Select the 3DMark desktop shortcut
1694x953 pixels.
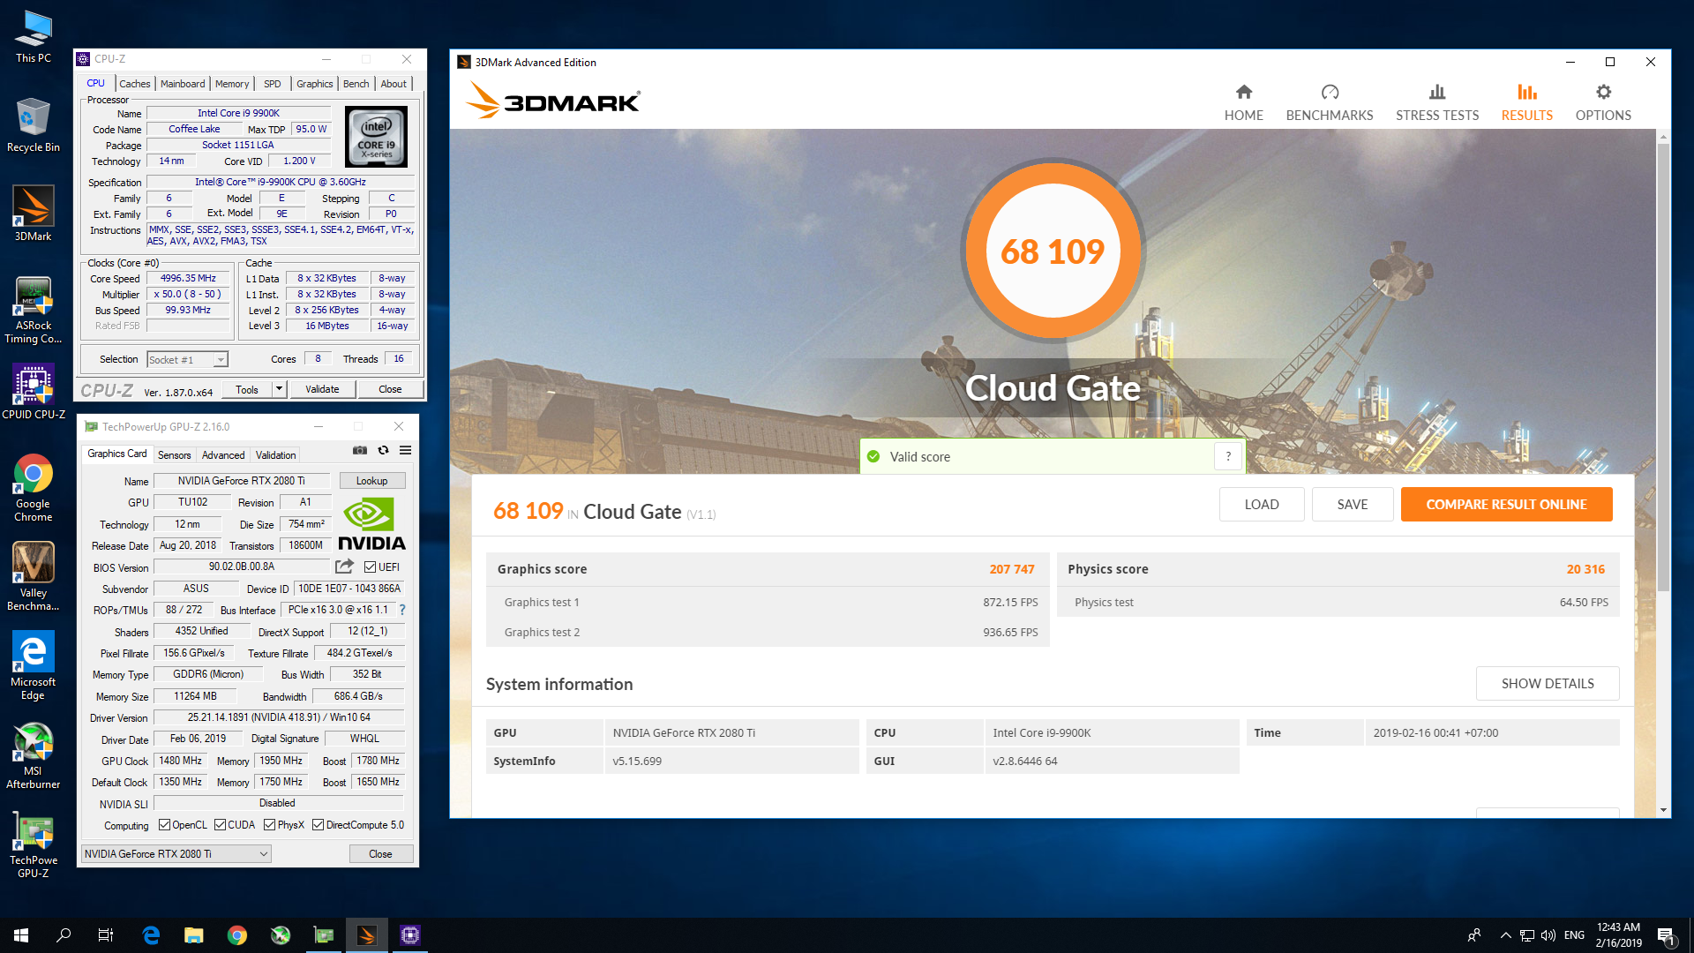coord(34,214)
